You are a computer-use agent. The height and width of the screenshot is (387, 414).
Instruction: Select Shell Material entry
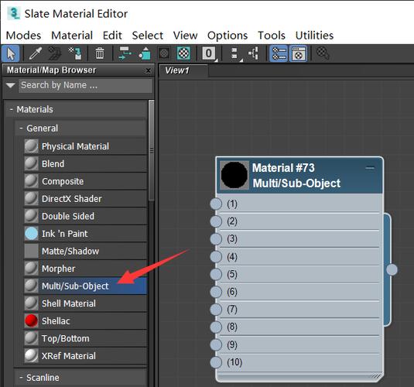pyautogui.click(x=86, y=303)
